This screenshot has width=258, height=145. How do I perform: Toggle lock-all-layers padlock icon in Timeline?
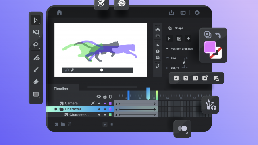[105, 97]
